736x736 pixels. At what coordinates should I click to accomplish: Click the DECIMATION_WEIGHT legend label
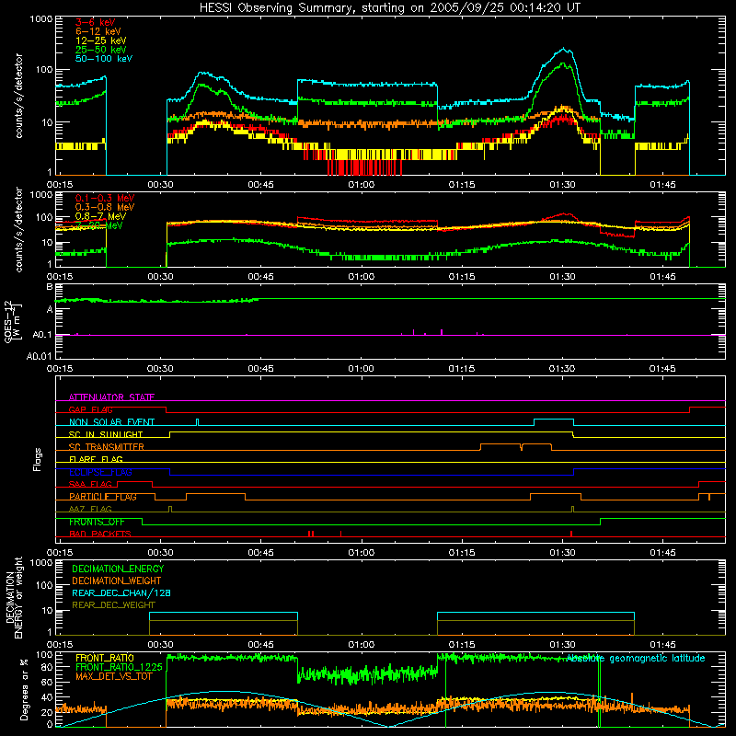point(117,581)
